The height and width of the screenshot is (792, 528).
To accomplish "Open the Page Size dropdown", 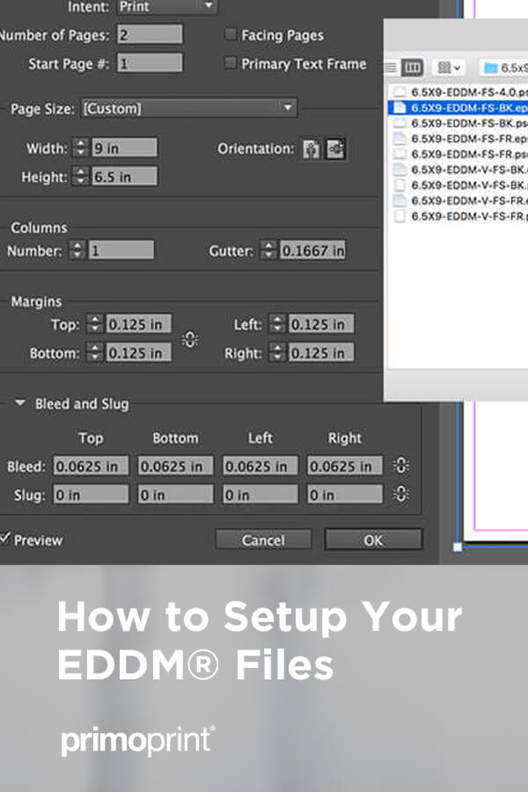I will pyautogui.click(x=189, y=108).
